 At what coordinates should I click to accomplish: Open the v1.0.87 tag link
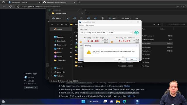point(31,81)
